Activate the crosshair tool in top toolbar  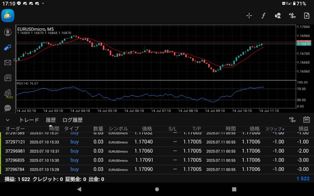click(x=249, y=16)
